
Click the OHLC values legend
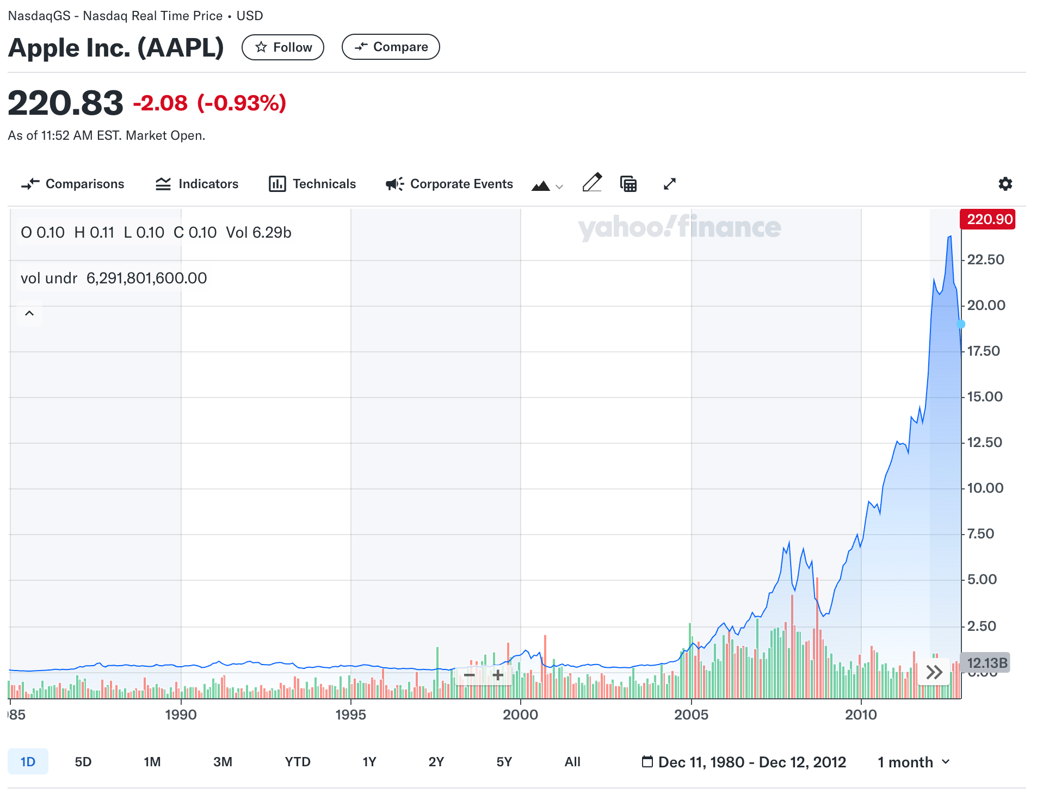pos(156,233)
